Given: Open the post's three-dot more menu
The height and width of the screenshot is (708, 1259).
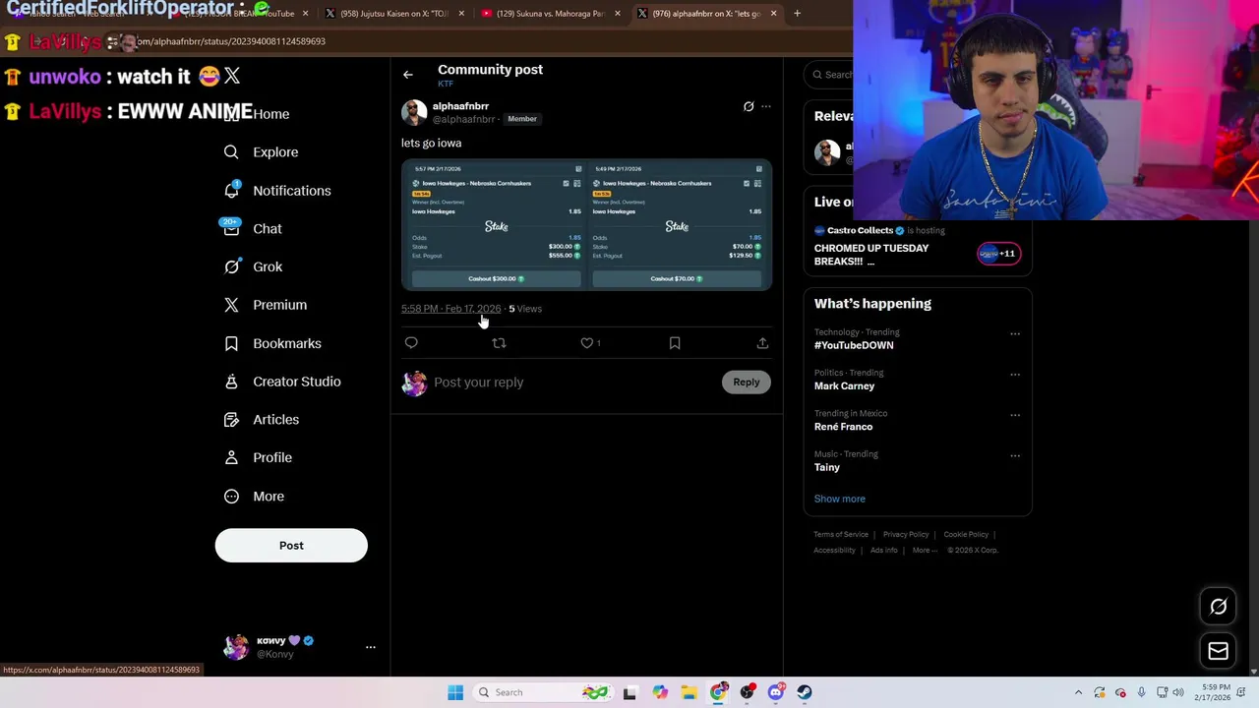Looking at the screenshot, I should click(x=766, y=106).
